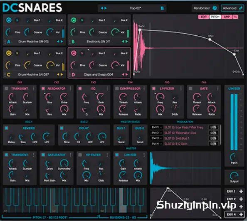The image size is (247, 221).
Task: Disable the DELAY bus effect
Action: [62, 128]
